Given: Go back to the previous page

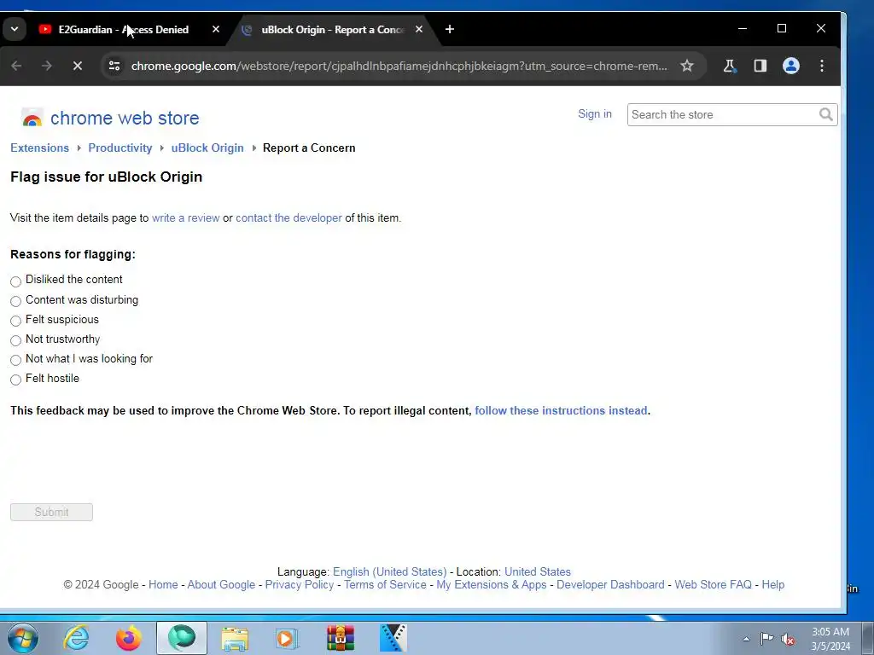Looking at the screenshot, I should pyautogui.click(x=17, y=66).
